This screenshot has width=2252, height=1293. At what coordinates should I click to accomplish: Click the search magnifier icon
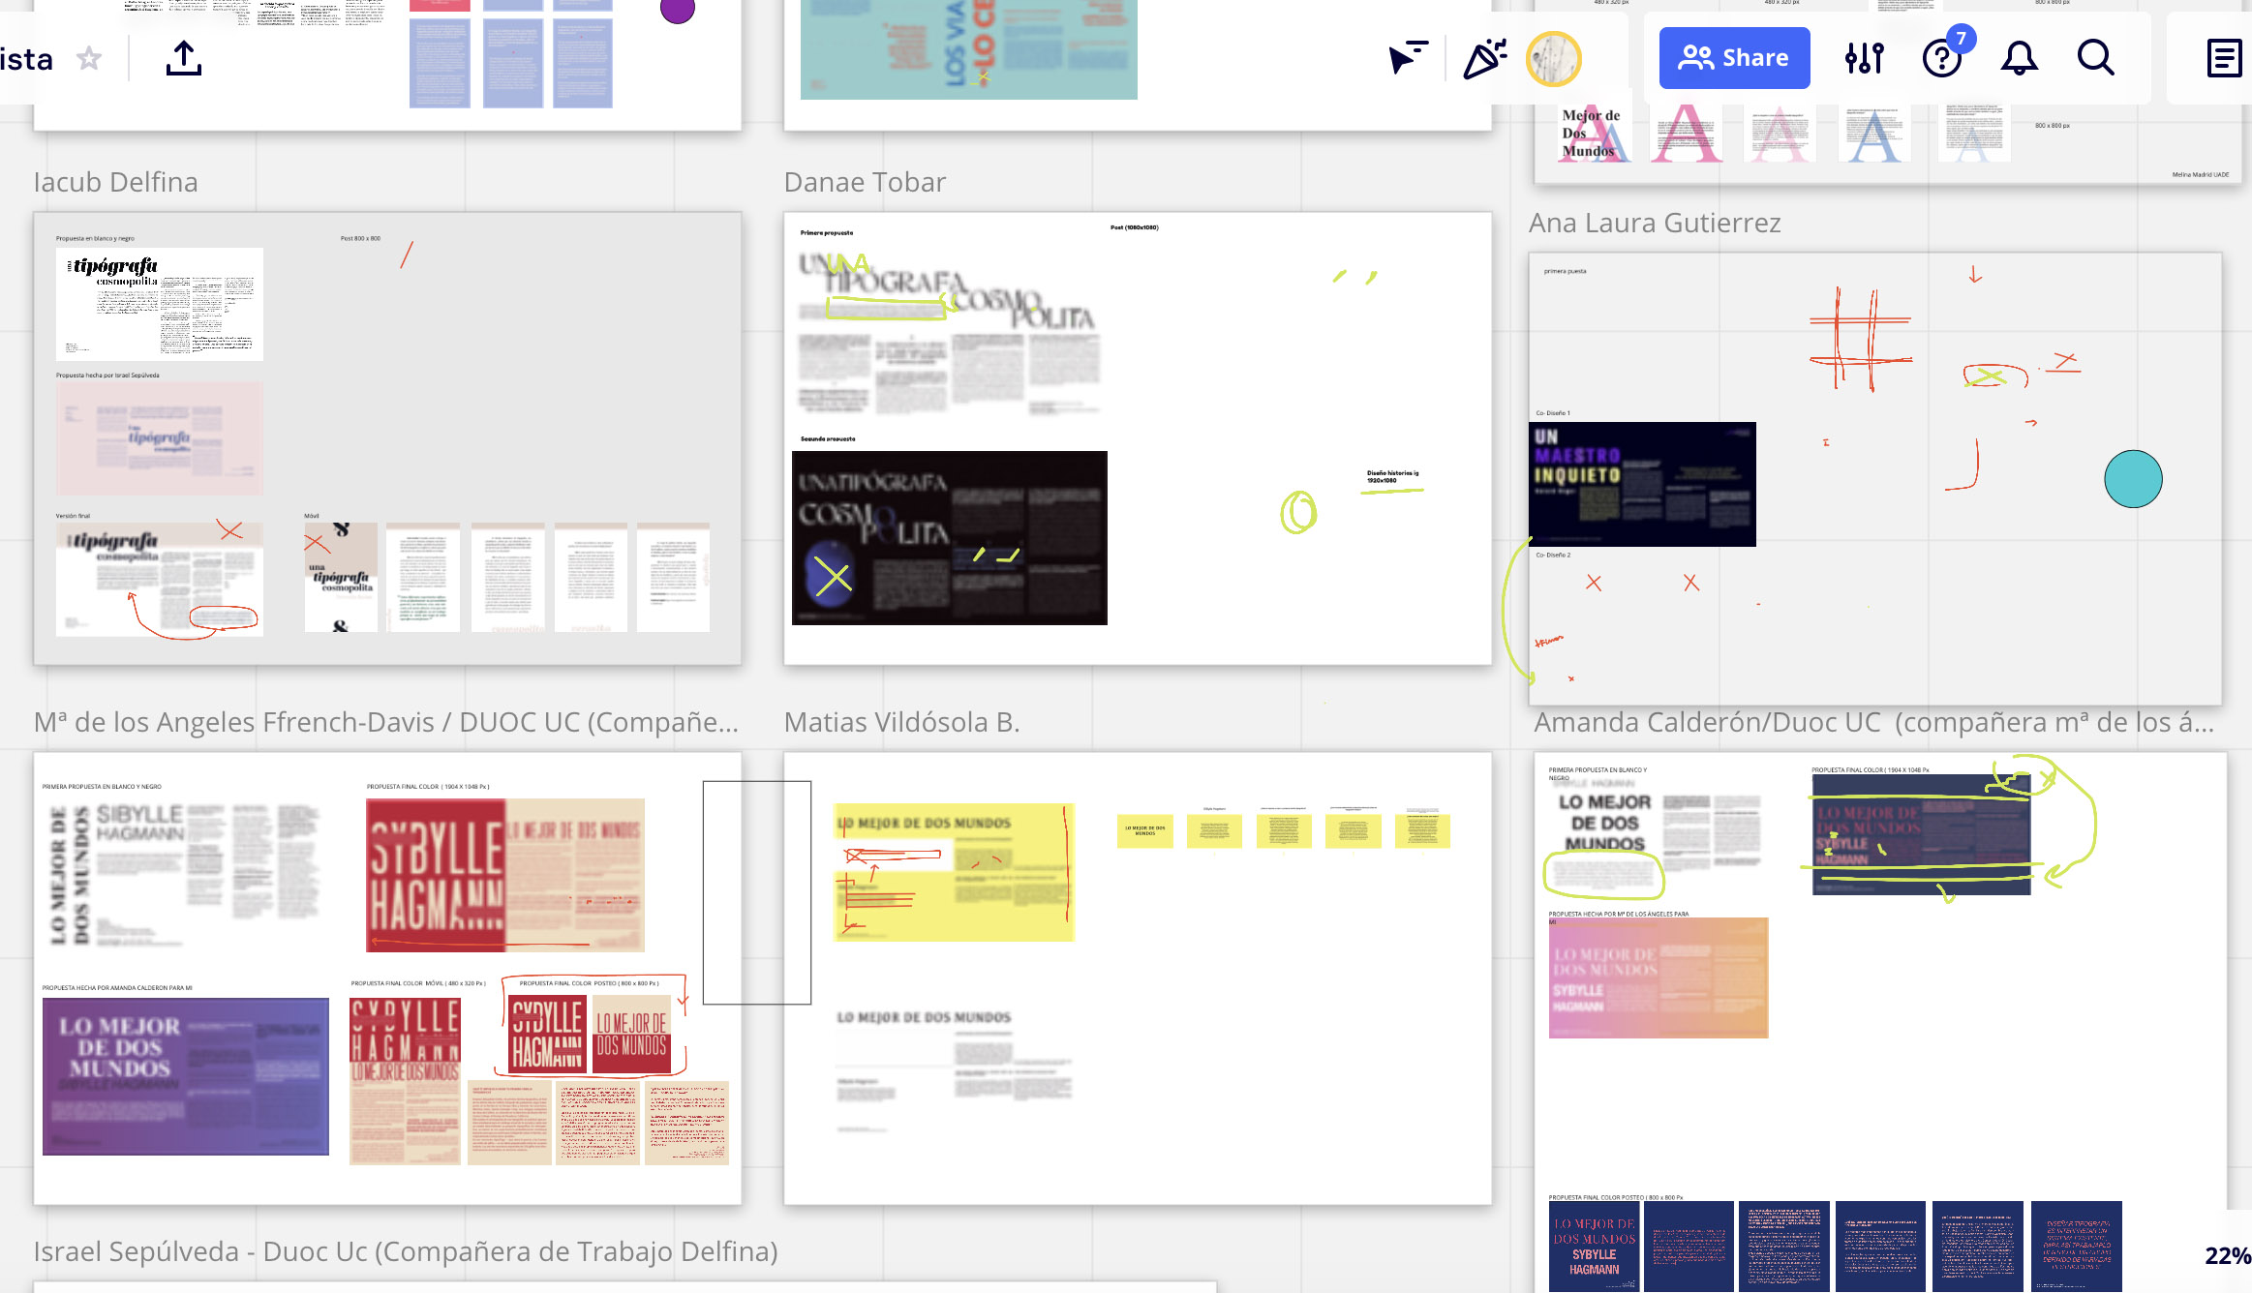2095,58
